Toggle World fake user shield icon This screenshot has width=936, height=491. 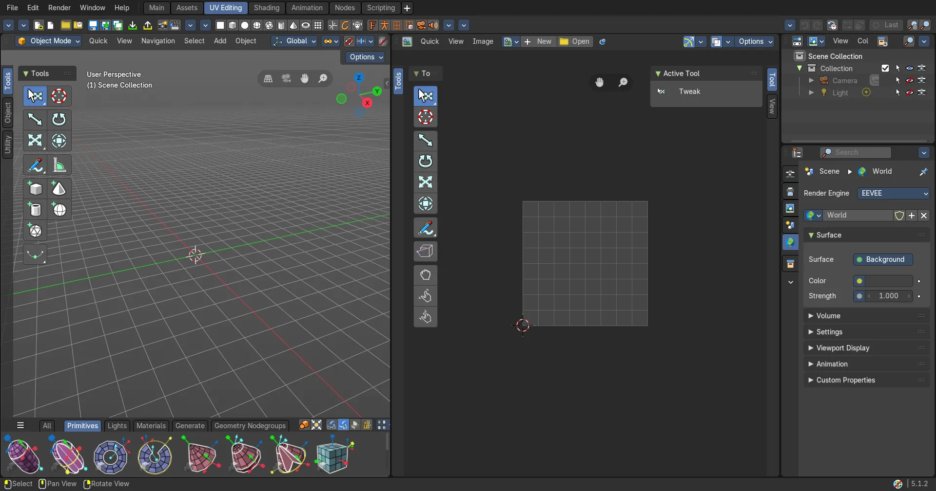pos(899,215)
